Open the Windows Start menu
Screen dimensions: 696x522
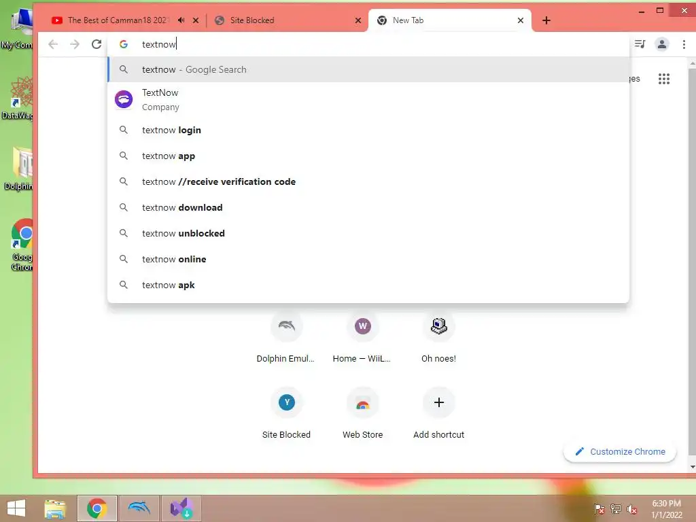coord(16,508)
